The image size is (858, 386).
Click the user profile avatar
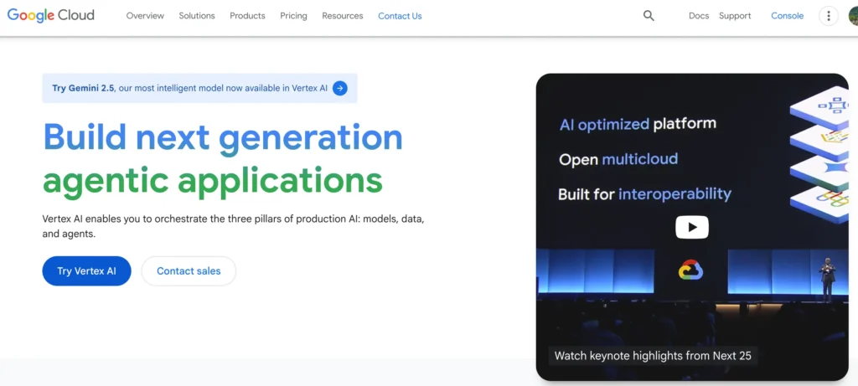(x=853, y=16)
